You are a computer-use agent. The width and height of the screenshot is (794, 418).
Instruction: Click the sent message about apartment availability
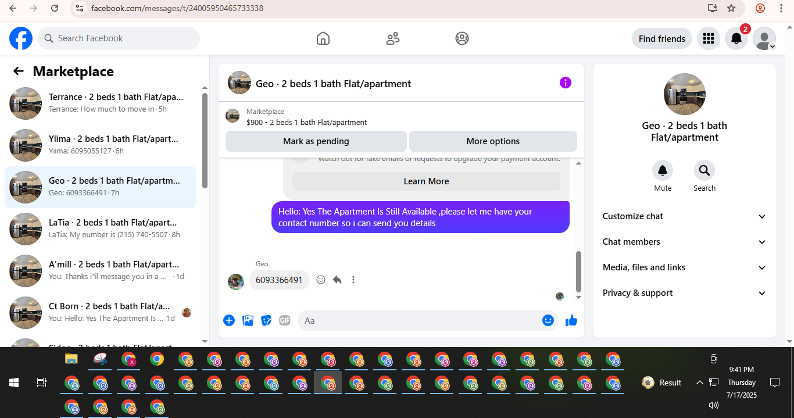[x=420, y=217]
